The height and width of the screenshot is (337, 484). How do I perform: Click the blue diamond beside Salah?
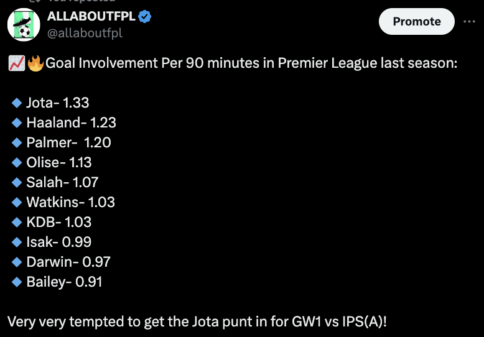click(x=17, y=182)
